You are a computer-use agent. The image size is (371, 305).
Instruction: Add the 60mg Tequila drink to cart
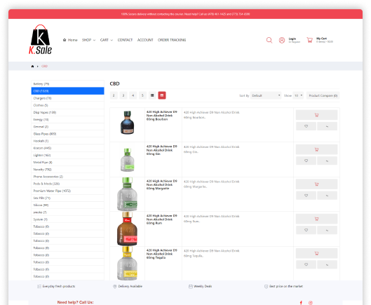(x=316, y=253)
